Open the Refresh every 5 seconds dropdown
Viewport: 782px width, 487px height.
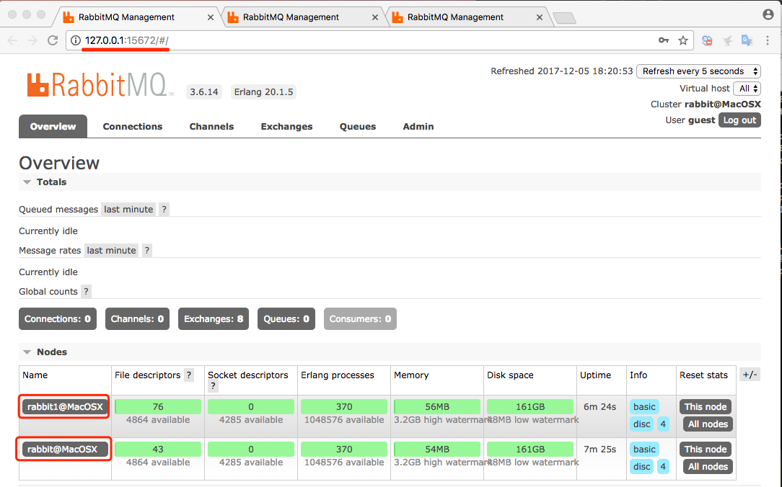pos(698,71)
